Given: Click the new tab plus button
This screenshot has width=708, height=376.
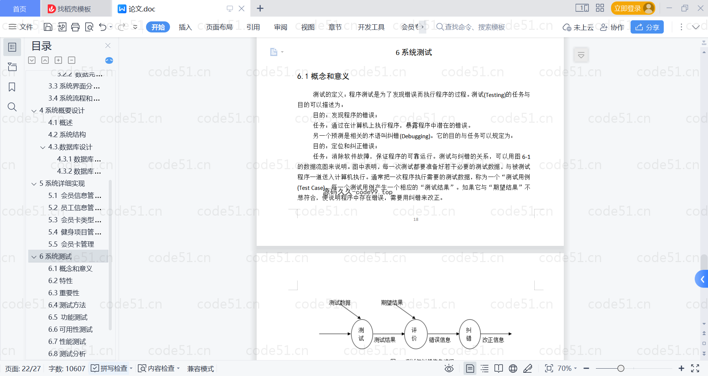Looking at the screenshot, I should [260, 8].
